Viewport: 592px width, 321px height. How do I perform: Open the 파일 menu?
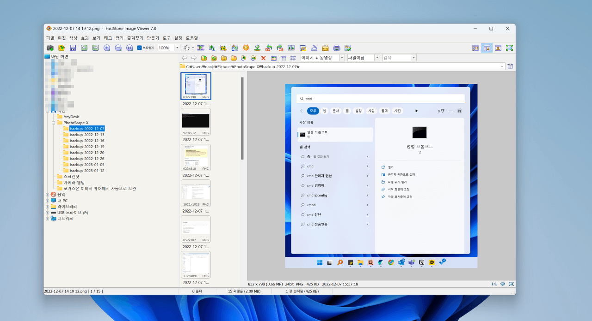(x=50, y=38)
